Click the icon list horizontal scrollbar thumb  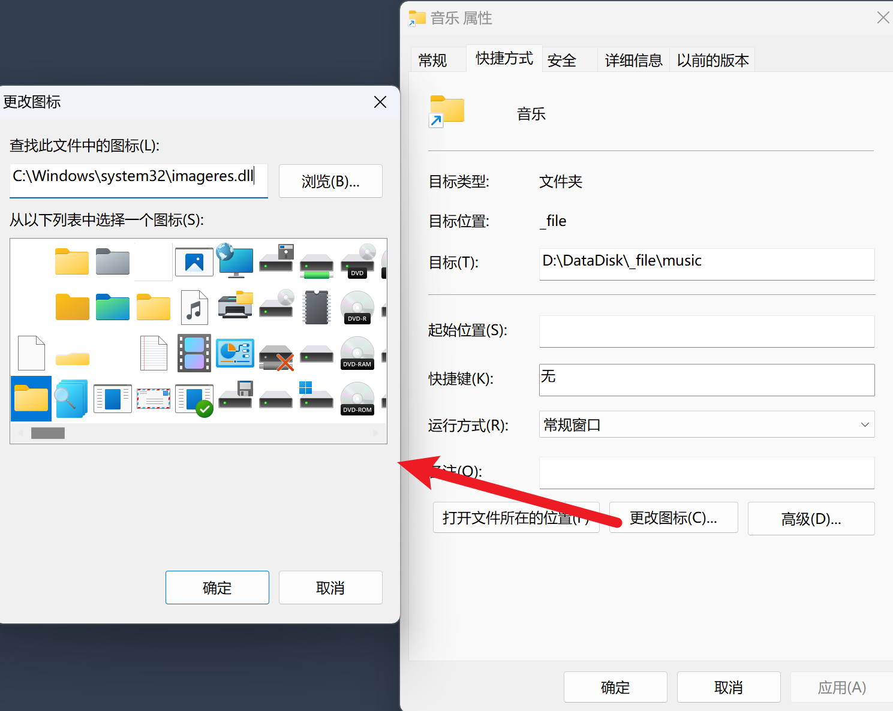[48, 433]
